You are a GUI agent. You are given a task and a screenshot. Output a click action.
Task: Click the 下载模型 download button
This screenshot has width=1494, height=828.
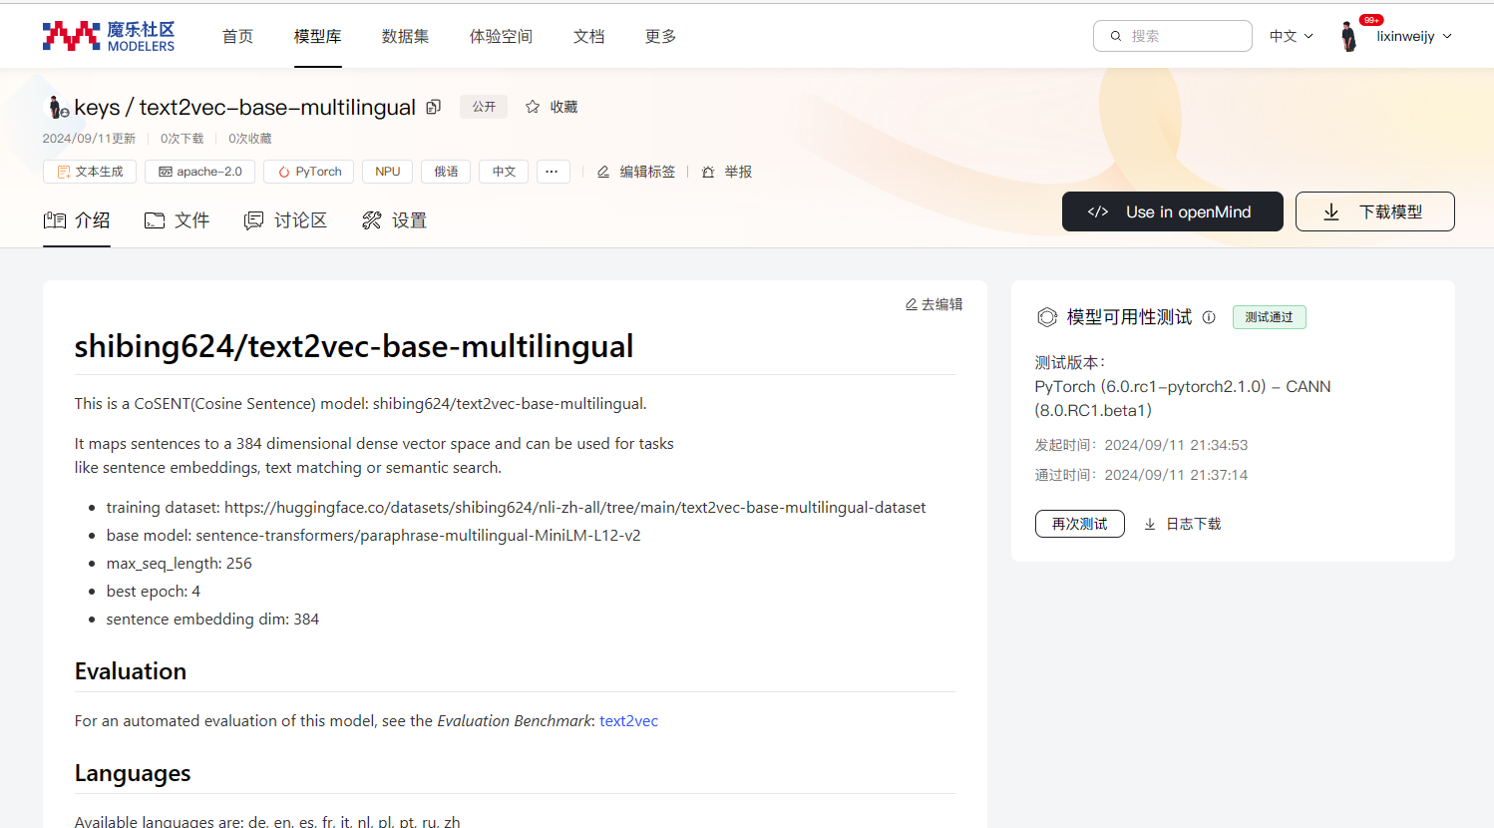(1374, 210)
